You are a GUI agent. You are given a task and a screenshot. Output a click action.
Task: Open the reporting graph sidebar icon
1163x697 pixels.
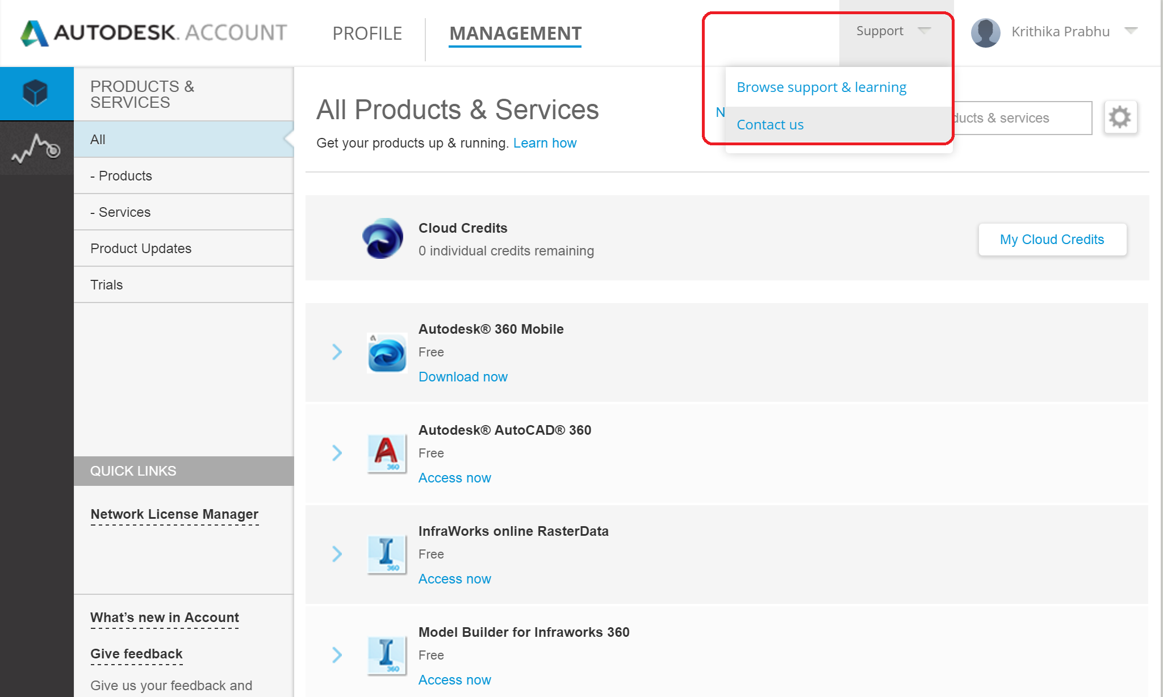point(36,148)
